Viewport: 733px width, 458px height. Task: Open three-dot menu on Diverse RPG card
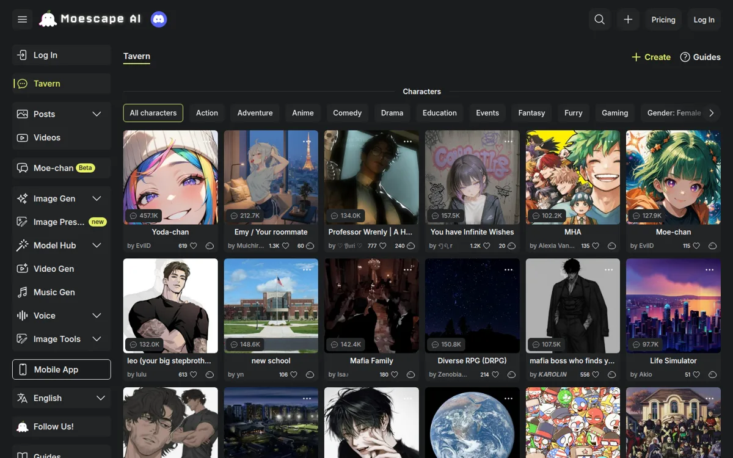509,269
